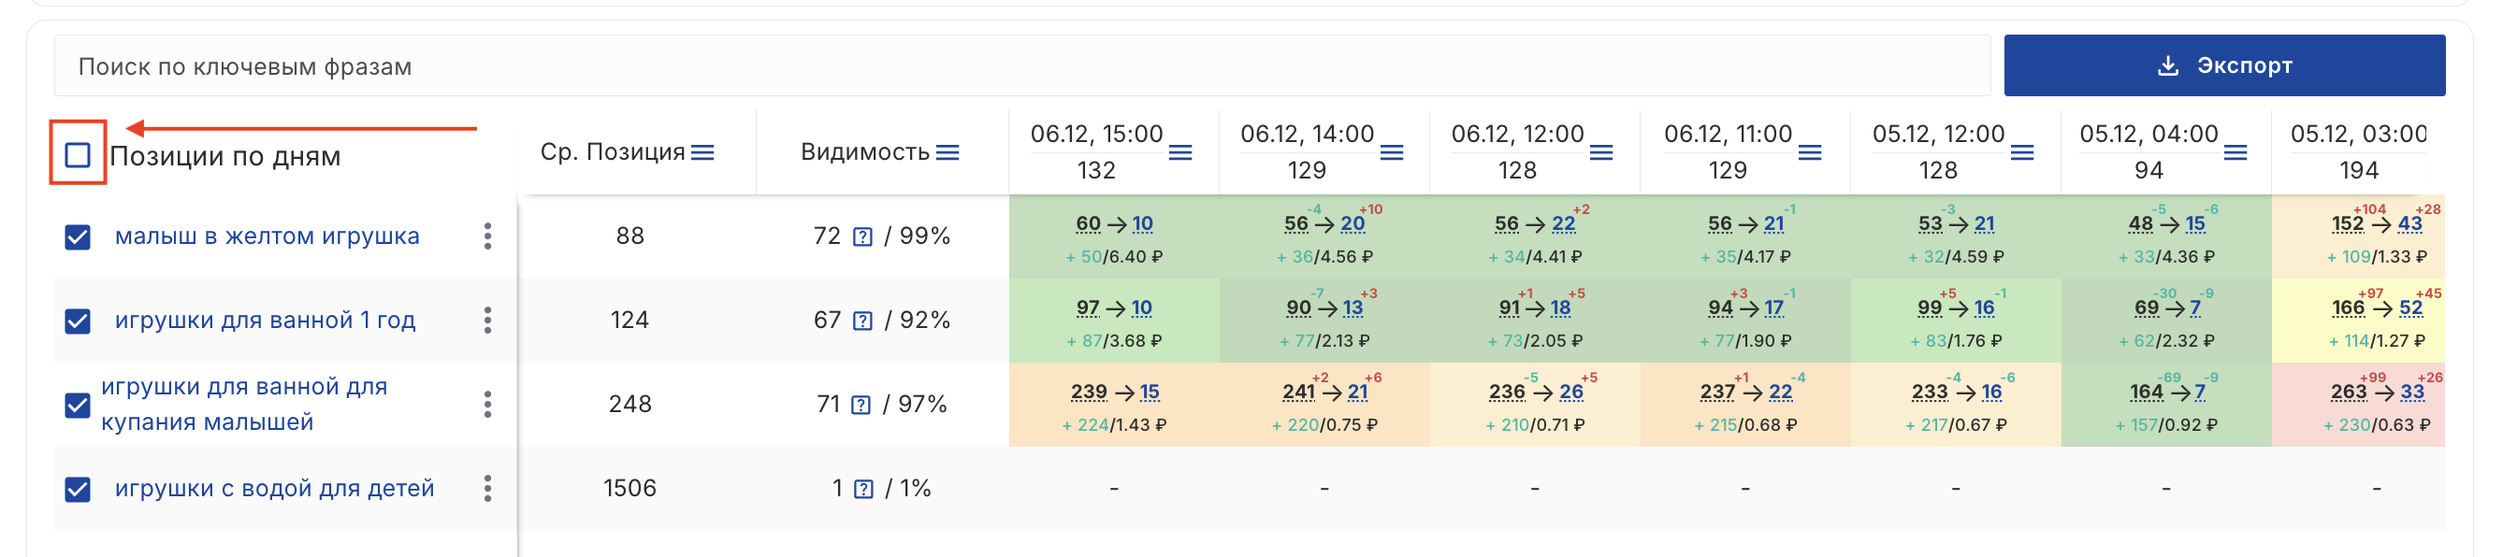Click the sort icon for the 06.12, 15:00 column

[x=1179, y=153]
